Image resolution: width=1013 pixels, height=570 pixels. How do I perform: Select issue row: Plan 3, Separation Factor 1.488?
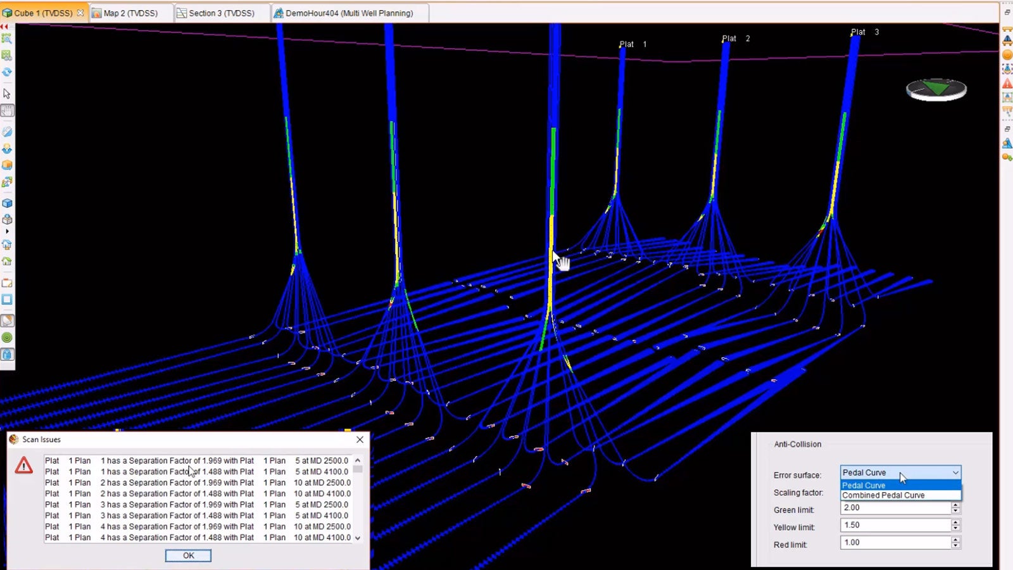(x=197, y=516)
